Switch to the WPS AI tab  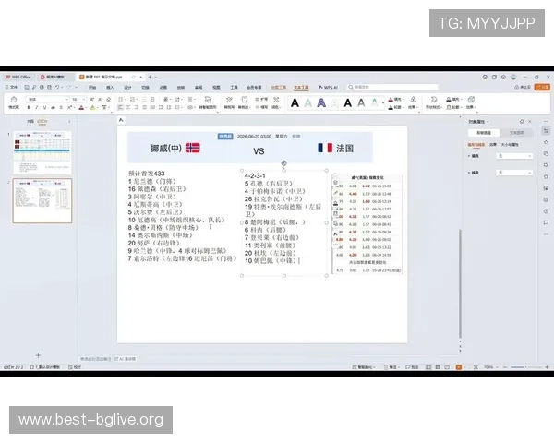click(x=328, y=88)
